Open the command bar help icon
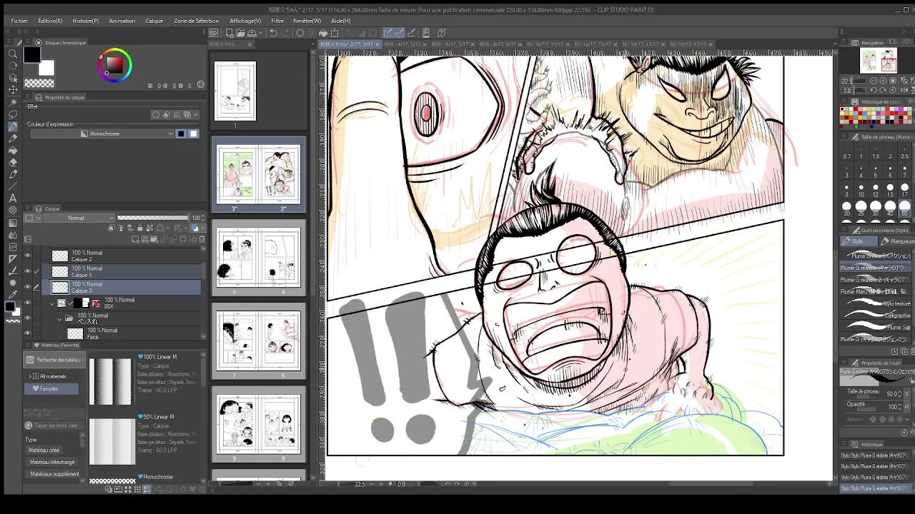 click(441, 33)
